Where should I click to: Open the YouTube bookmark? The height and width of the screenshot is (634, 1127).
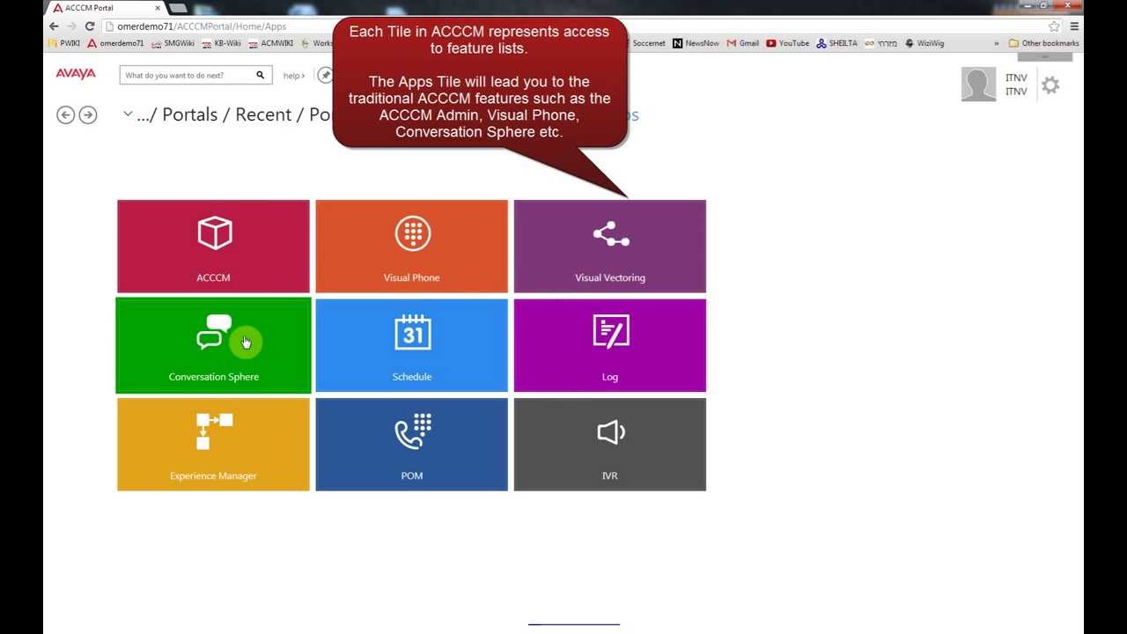pyautogui.click(x=787, y=42)
